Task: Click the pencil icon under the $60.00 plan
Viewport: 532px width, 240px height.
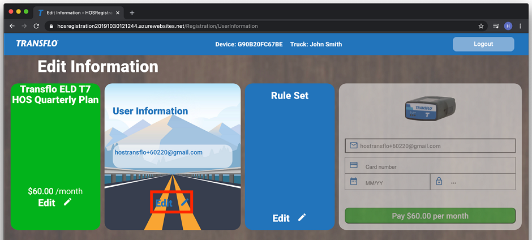Action: click(x=68, y=202)
